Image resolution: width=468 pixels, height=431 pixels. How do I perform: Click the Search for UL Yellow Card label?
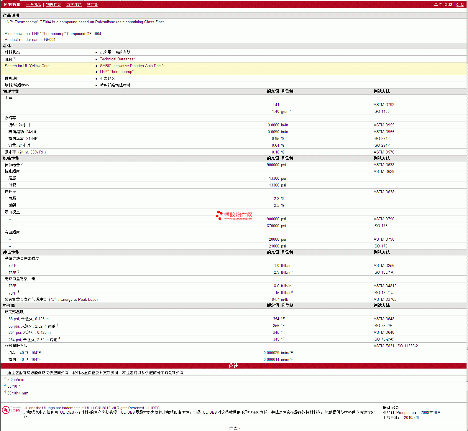pos(27,66)
